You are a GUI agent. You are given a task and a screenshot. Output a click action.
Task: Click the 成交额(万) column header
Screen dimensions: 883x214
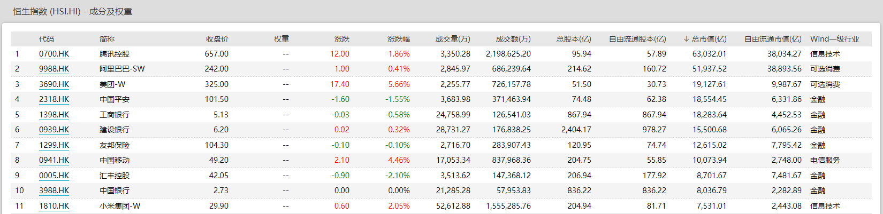pos(513,39)
